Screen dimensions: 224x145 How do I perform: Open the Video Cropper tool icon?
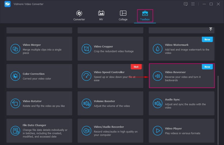(x=87, y=49)
